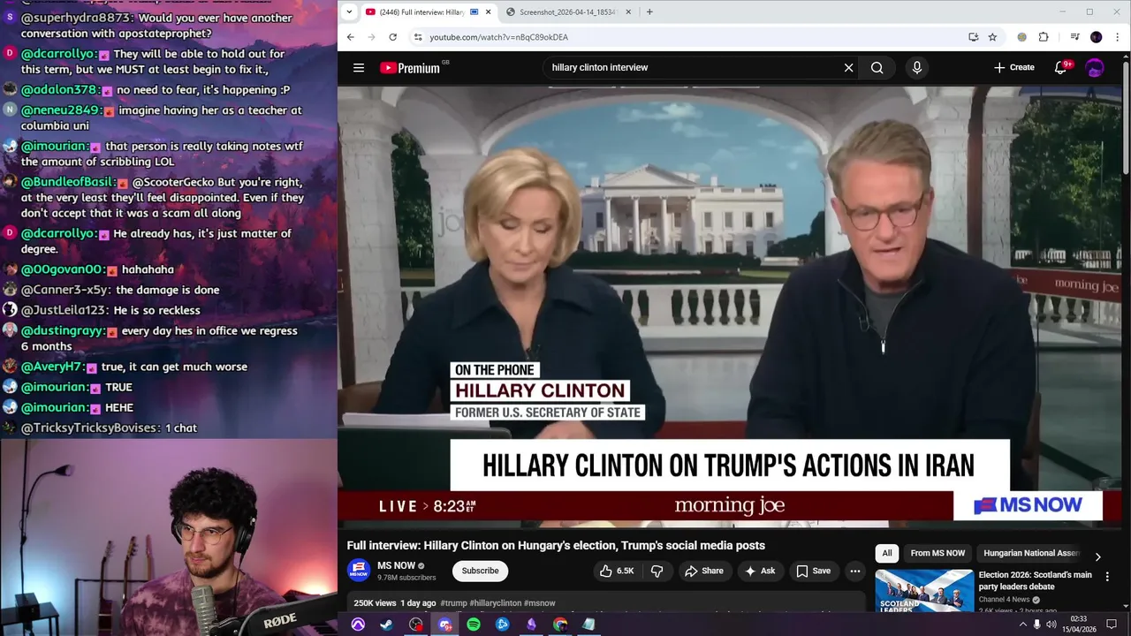Screen dimensions: 1131x636
Task: Show hidden system tray icons
Action: (x=1022, y=625)
